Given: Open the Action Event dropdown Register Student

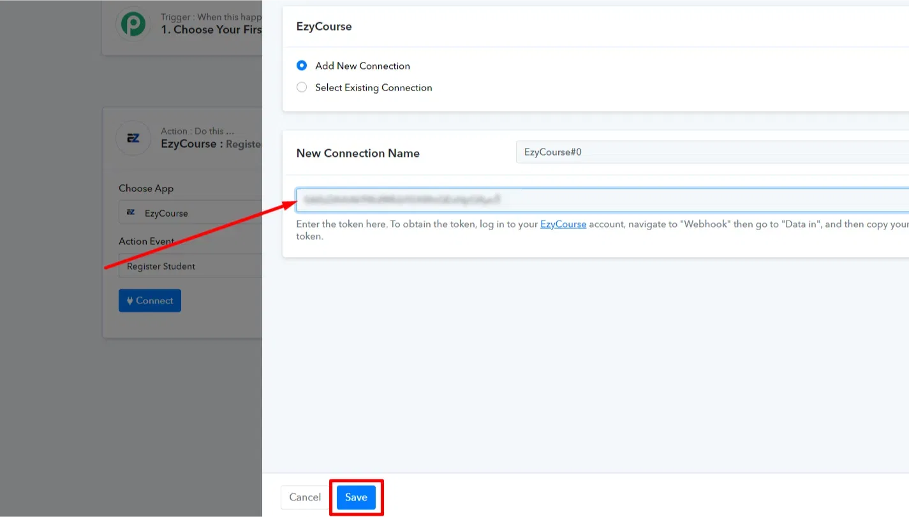Looking at the screenshot, I should (190, 266).
